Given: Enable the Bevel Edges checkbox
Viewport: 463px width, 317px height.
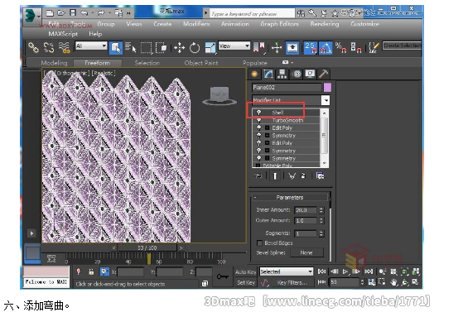Looking at the screenshot, I should (259, 243).
